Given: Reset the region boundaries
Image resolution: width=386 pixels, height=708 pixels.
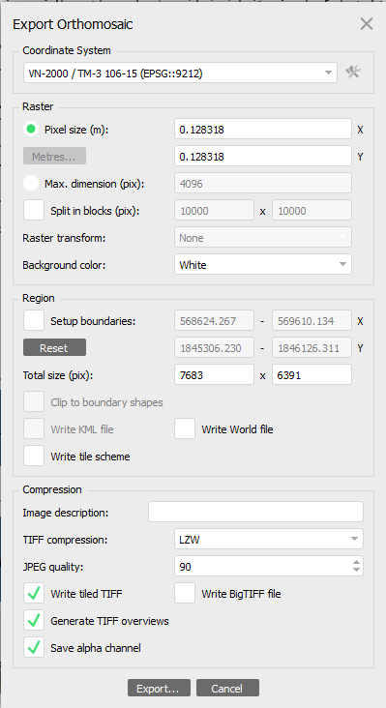Looking at the screenshot, I should pos(54,347).
